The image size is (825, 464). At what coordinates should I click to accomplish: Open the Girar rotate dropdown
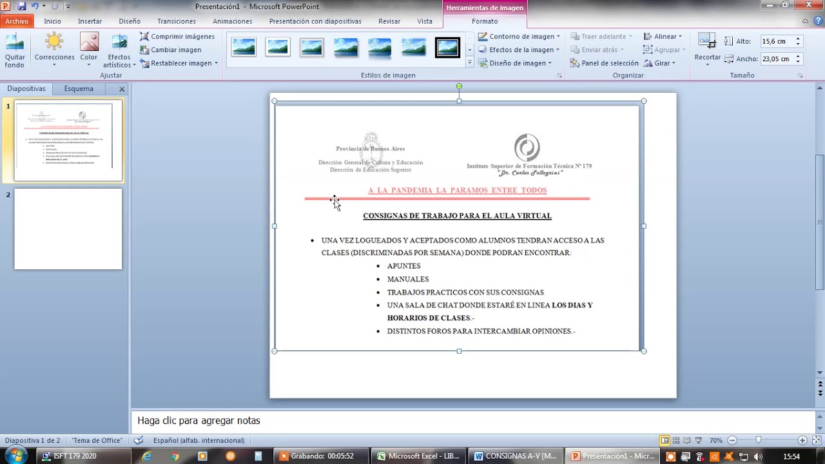pyautogui.click(x=659, y=63)
